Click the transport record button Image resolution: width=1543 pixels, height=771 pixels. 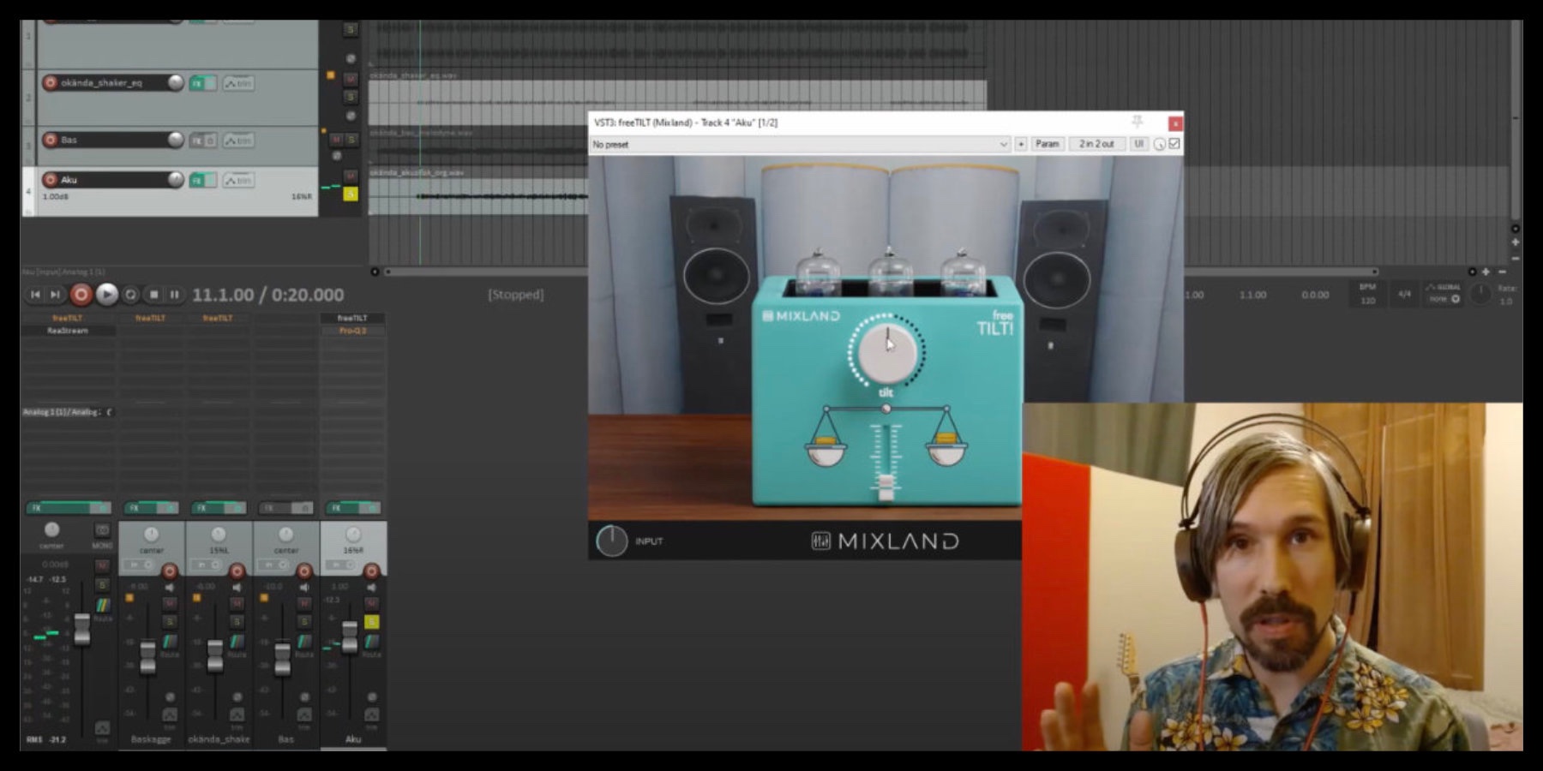(81, 295)
